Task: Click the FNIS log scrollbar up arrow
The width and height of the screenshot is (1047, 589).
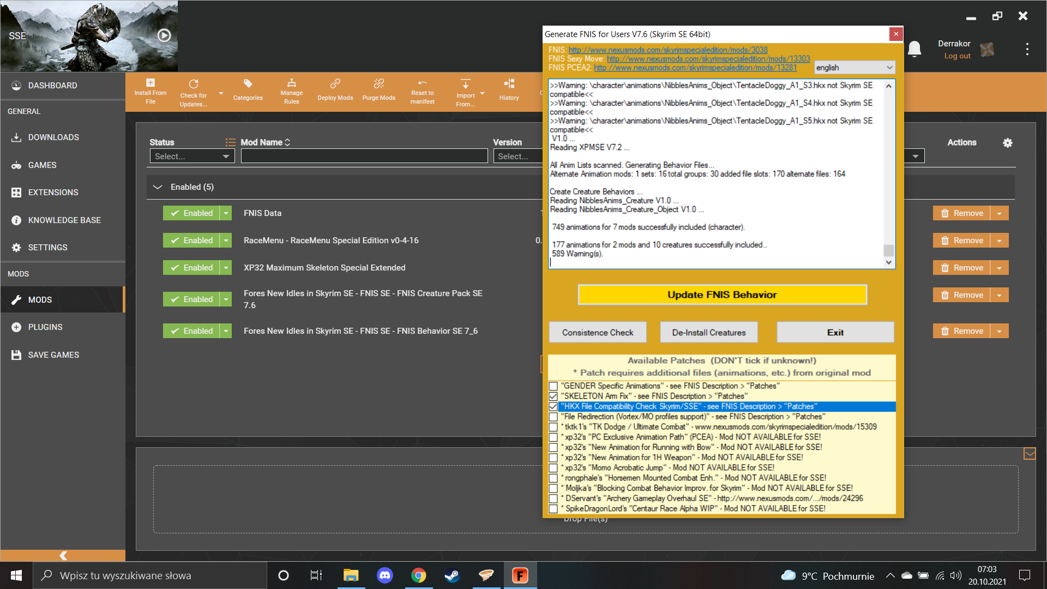Action: pyautogui.click(x=889, y=86)
